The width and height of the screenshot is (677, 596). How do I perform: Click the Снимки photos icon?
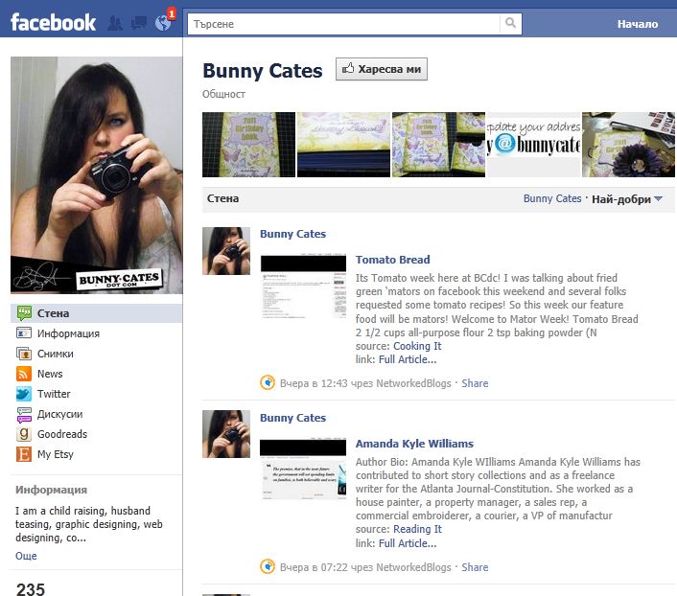[24, 354]
